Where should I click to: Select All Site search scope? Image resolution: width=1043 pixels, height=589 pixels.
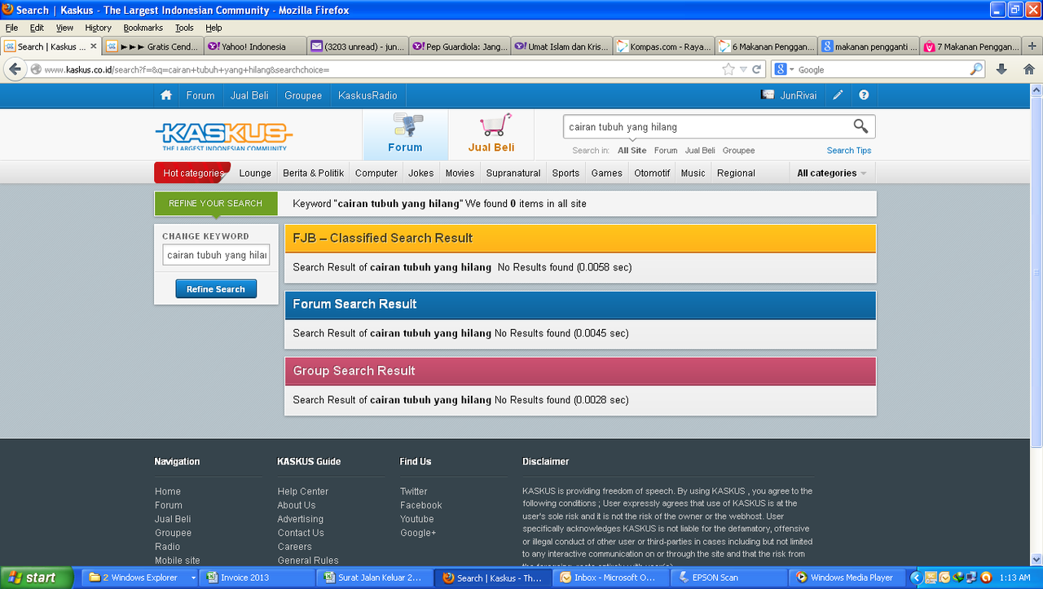click(x=632, y=151)
